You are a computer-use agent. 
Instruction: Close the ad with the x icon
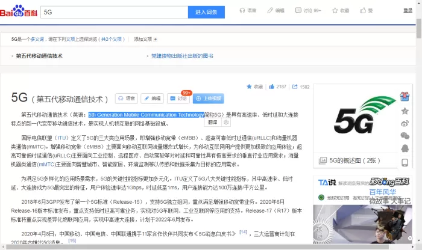point(410,238)
